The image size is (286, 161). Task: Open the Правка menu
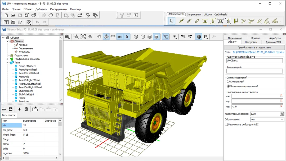(16, 9)
